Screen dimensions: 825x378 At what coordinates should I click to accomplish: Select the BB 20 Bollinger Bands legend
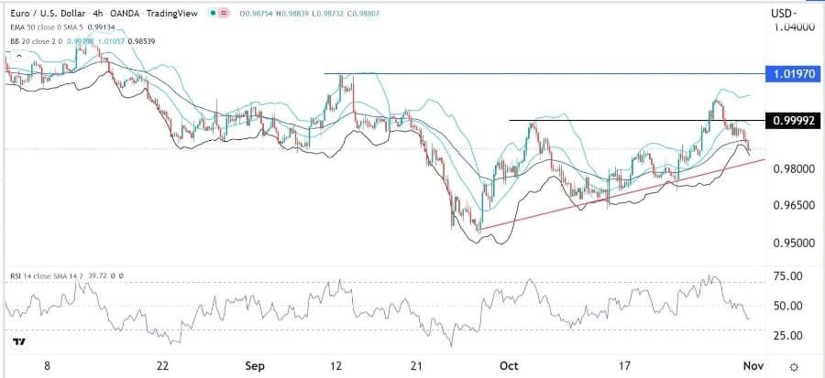coord(37,39)
